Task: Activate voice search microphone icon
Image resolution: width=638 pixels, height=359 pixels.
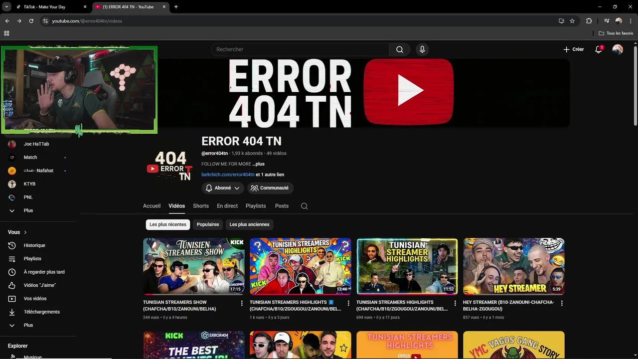Action: 422,49
